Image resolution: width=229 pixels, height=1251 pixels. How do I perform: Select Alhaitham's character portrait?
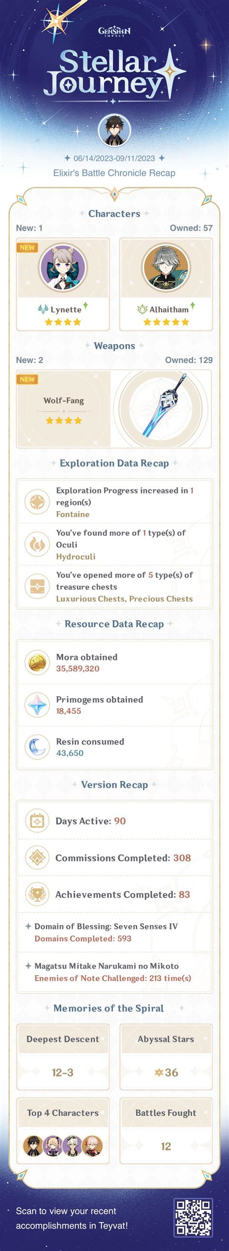pyautogui.click(x=166, y=268)
